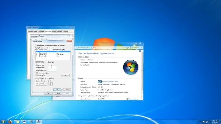Open the volume speaker tray icon

209,122
